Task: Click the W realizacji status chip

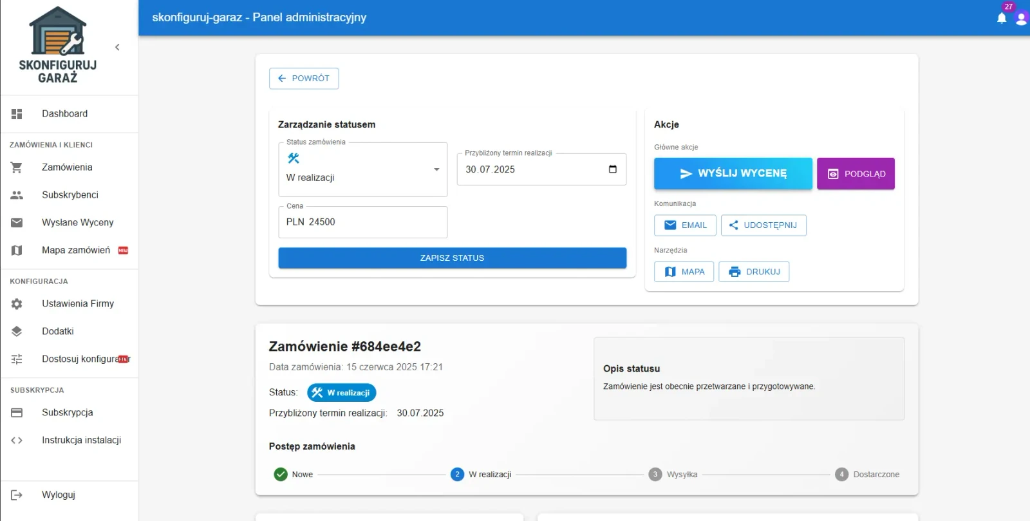Action: coord(342,393)
